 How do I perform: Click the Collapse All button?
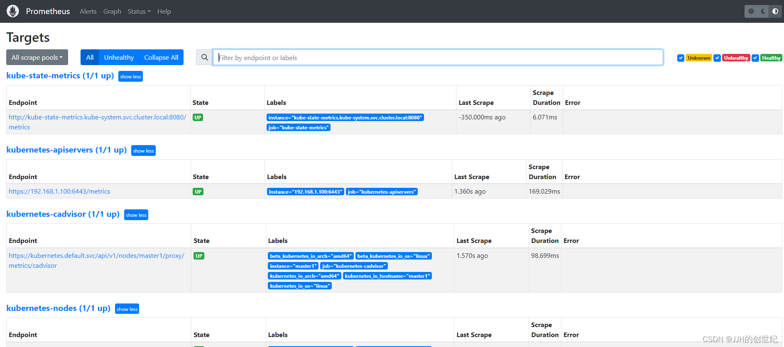point(161,57)
